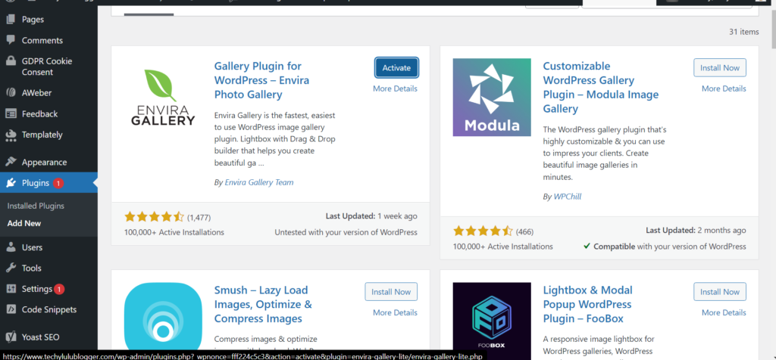Click Envira '100,000+ Active Installations' text

(174, 232)
